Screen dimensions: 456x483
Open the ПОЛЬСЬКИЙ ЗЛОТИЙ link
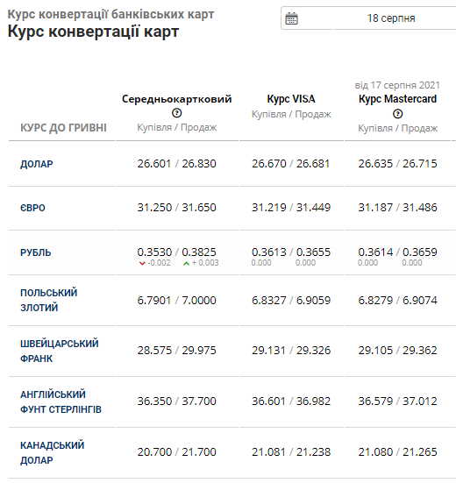coord(49,300)
